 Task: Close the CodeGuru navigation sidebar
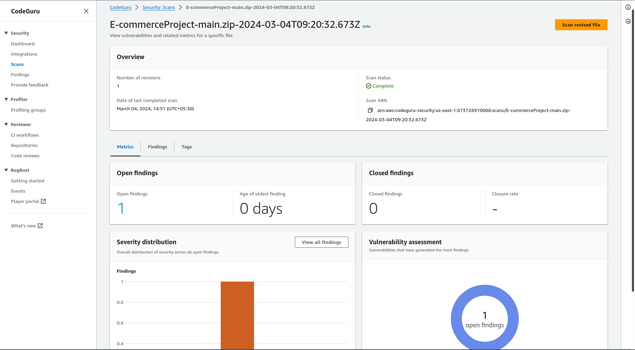click(x=86, y=11)
